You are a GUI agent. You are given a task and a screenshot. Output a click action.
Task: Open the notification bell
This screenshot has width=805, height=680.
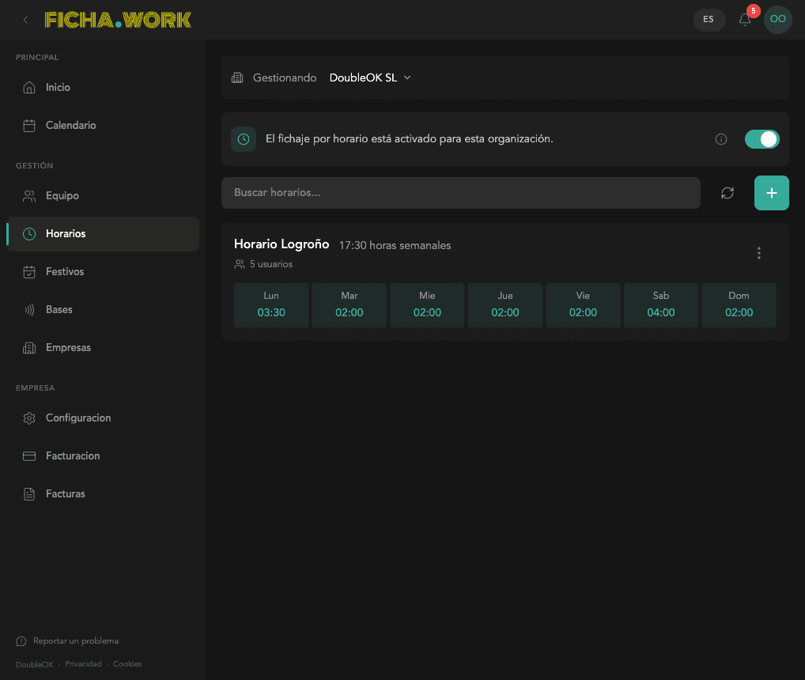[x=744, y=20]
